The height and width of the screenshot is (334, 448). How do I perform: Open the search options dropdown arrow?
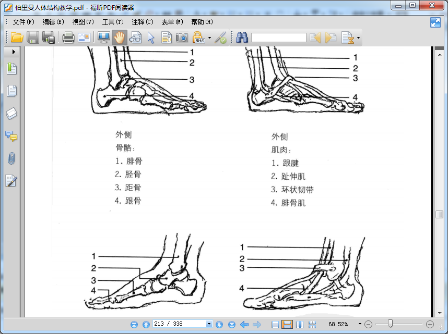(x=358, y=38)
